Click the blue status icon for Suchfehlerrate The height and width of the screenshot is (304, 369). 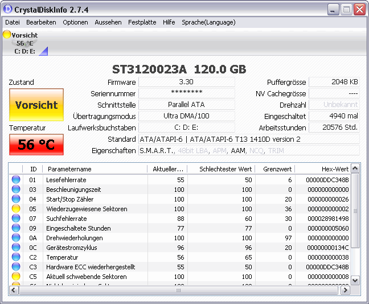[x=16, y=219]
